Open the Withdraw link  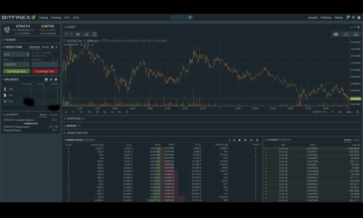[326, 18]
